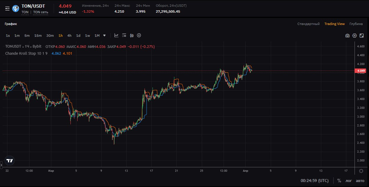Screen dimensions: 369x187
Task: Select the 4h timeframe
Action: point(69,36)
